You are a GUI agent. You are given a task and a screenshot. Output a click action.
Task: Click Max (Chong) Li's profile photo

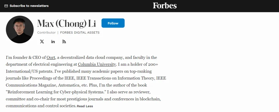pyautogui.click(x=20, y=29)
